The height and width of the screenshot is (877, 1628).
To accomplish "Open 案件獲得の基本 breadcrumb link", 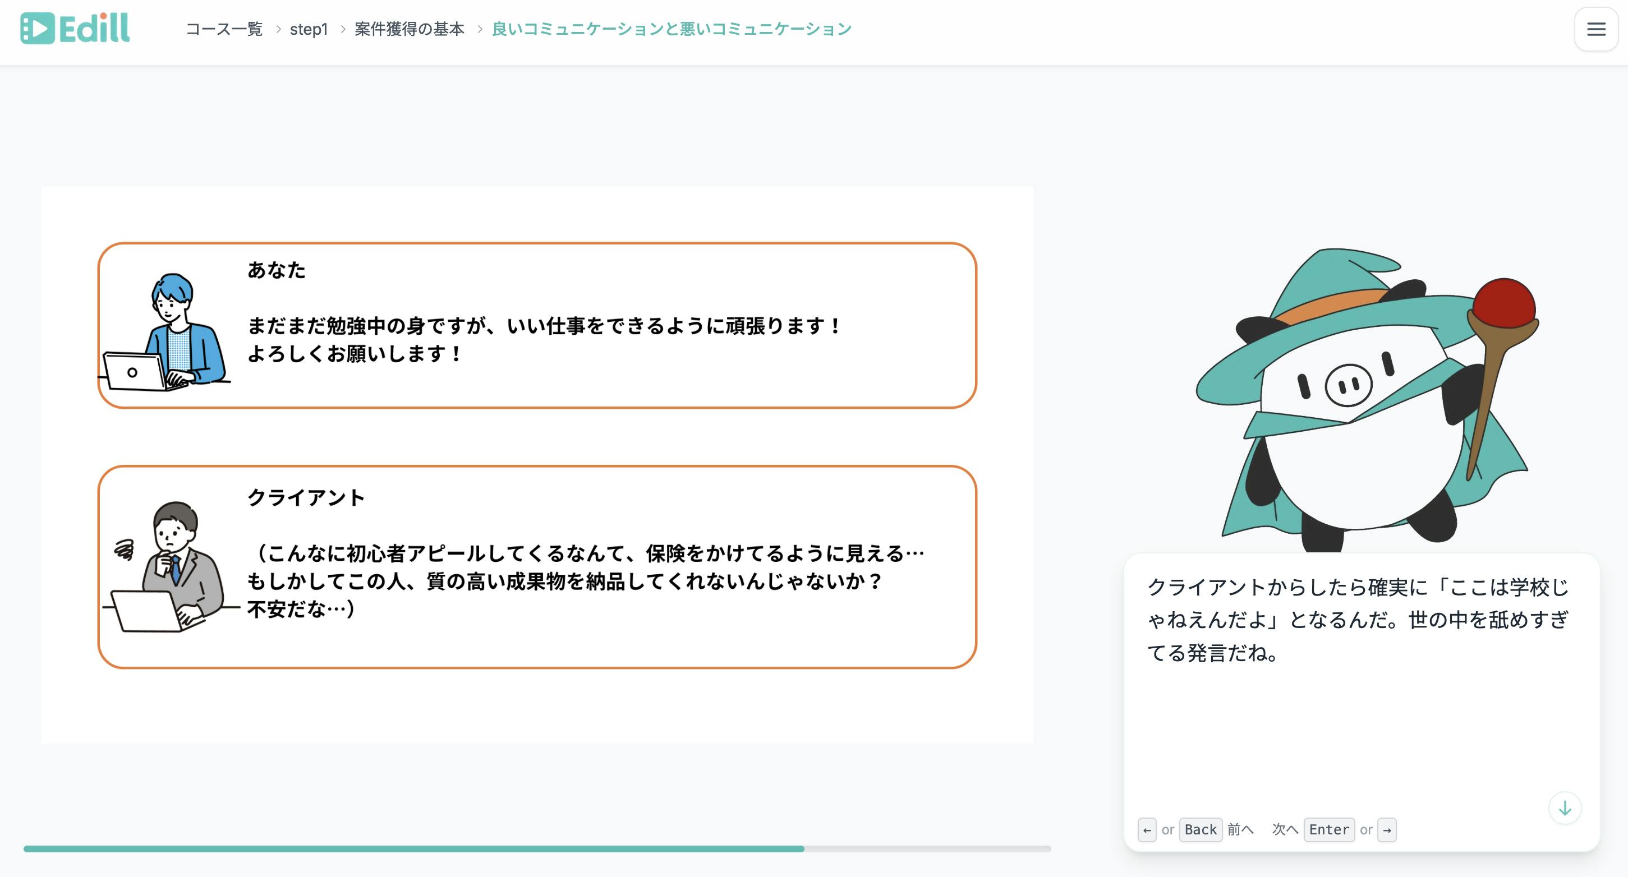I will coord(410,29).
